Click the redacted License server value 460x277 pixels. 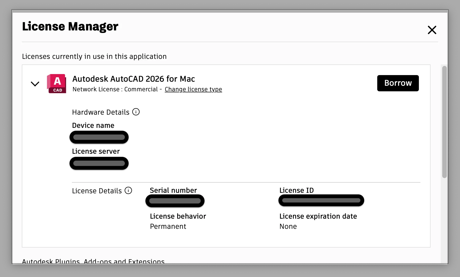tap(99, 163)
